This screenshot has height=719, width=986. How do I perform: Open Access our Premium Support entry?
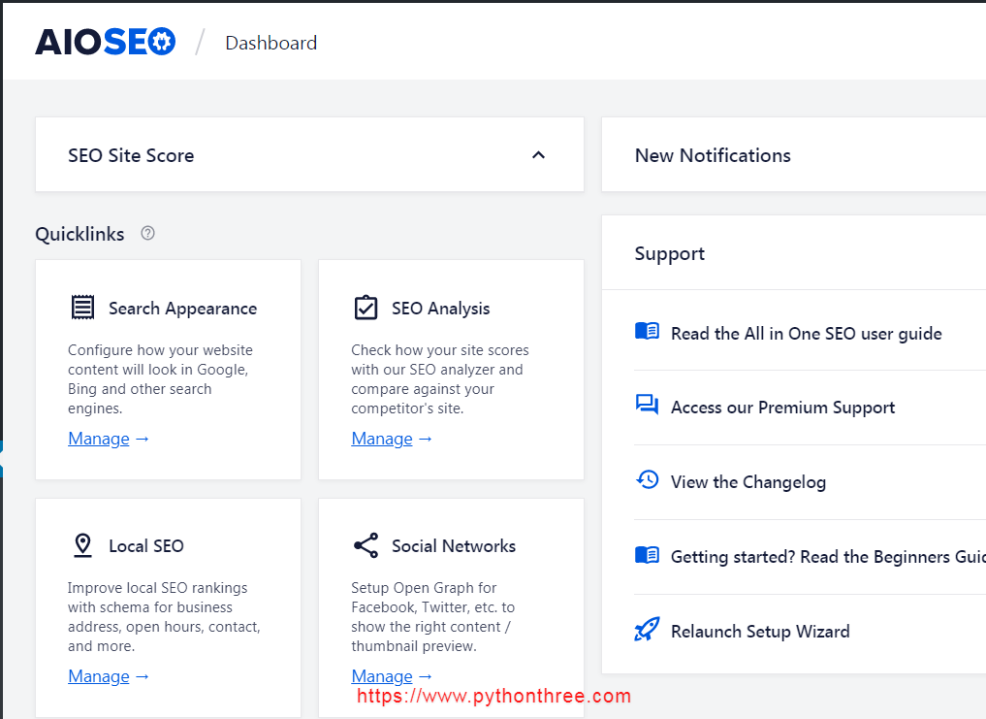point(782,407)
